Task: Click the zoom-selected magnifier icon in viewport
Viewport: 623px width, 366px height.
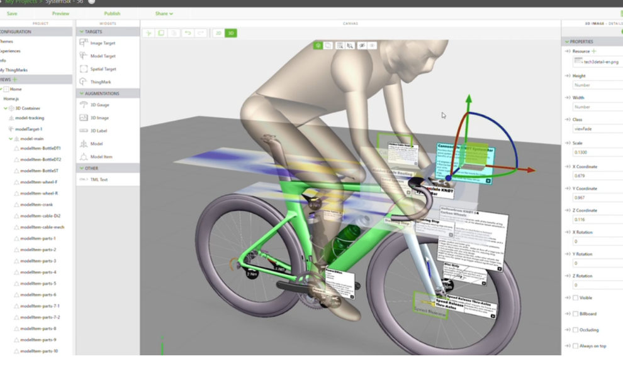Action: (350, 46)
